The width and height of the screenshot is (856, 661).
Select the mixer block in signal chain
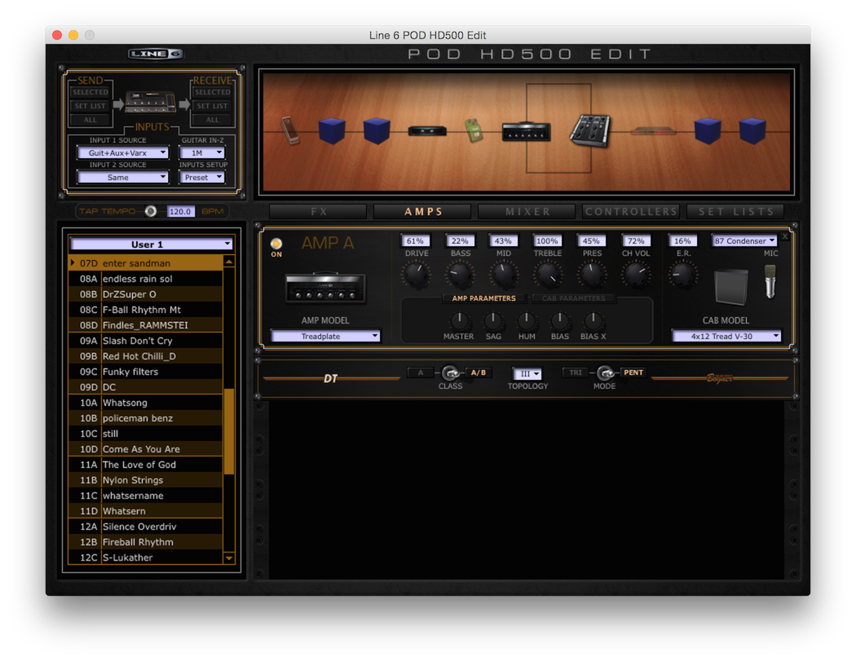coord(589,131)
